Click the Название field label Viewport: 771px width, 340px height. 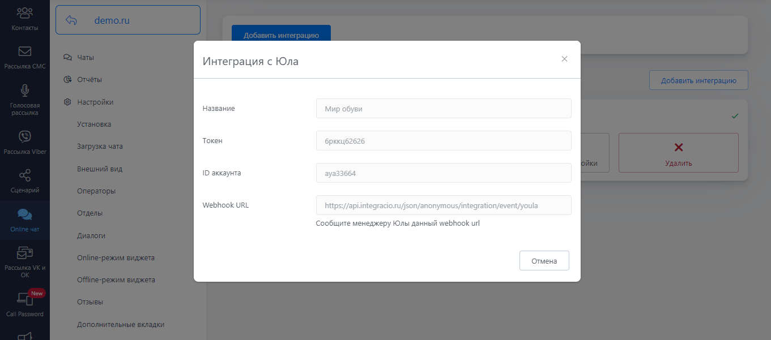coord(219,108)
